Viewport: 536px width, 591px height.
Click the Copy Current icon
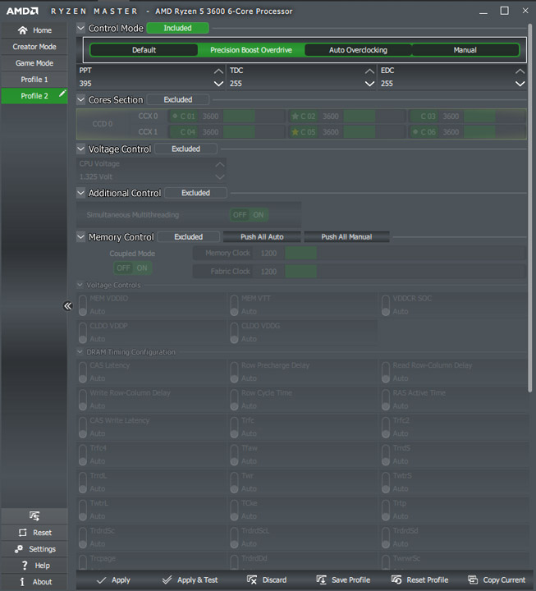point(473,580)
